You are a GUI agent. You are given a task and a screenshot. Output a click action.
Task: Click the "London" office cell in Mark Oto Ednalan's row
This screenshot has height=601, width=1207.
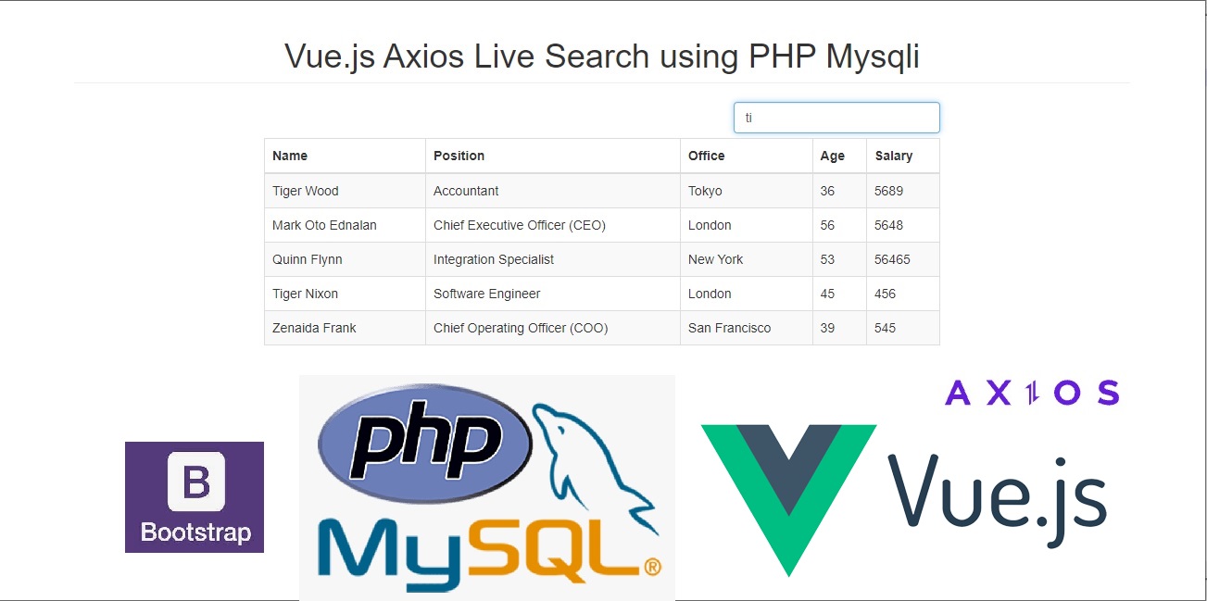click(747, 225)
